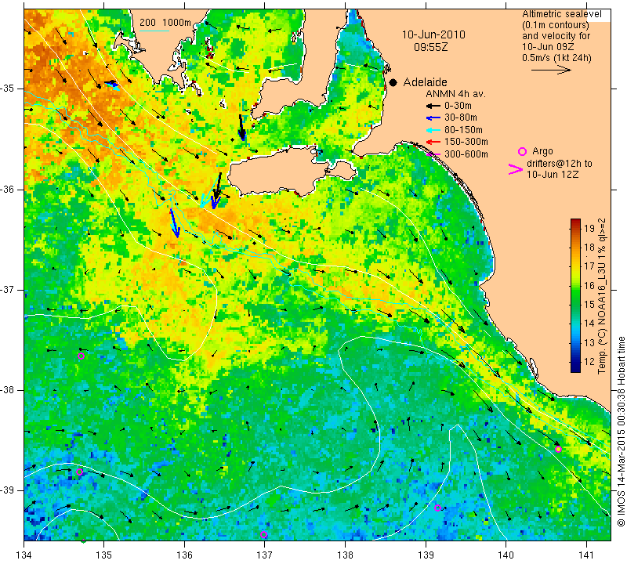
Task: Click the 80-150m depth label
Action: 463,130
